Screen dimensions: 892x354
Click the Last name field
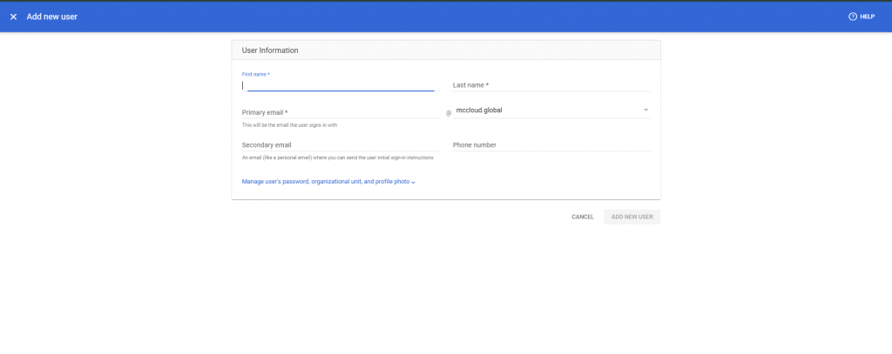(551, 85)
